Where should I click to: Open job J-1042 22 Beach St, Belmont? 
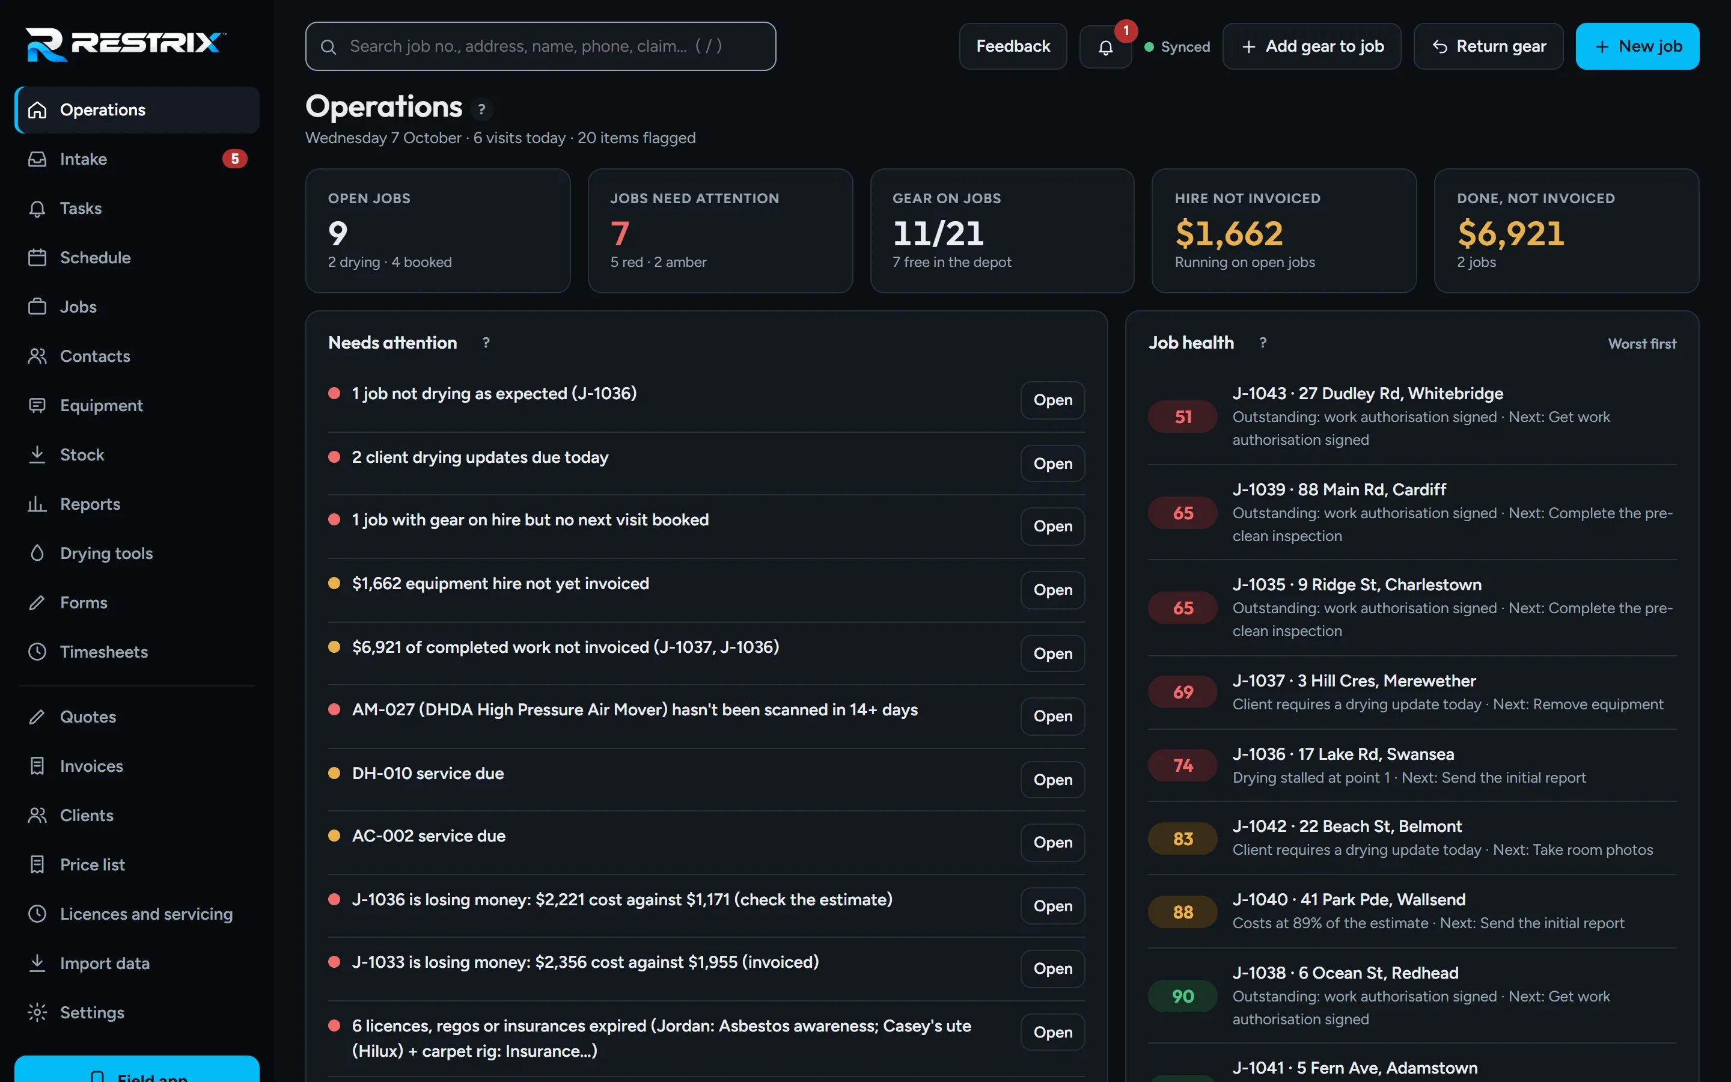(1412, 838)
